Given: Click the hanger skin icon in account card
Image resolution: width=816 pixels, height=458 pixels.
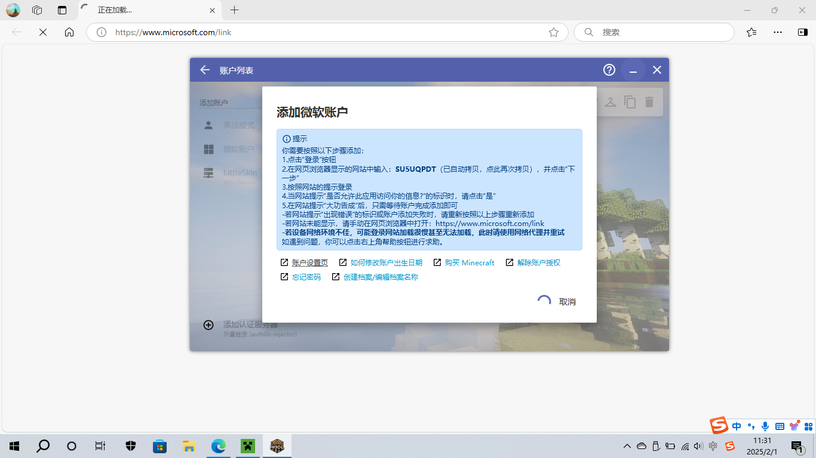Looking at the screenshot, I should pos(610,102).
